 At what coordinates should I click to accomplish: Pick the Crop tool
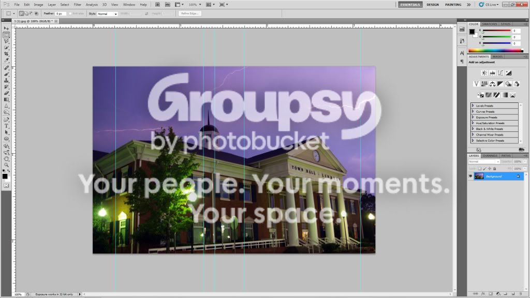tap(6, 54)
